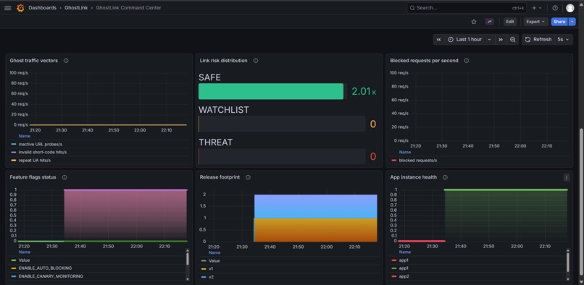584x285 pixels.
Task: Open App instance health panel menu
Action: pyautogui.click(x=566, y=177)
